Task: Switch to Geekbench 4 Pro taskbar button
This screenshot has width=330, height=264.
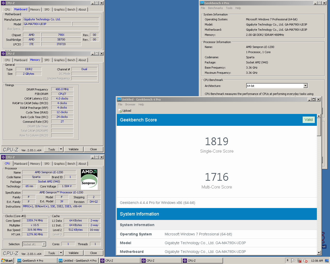Action: 37,261
